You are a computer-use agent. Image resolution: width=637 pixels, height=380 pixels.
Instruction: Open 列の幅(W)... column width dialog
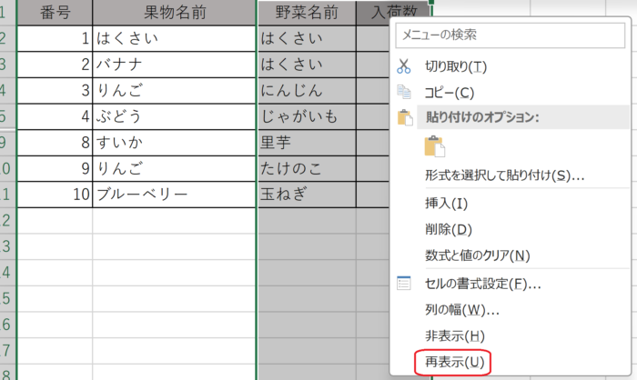[462, 310]
